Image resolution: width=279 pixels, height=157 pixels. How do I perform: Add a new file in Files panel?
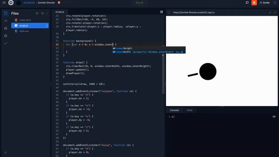[37, 14]
